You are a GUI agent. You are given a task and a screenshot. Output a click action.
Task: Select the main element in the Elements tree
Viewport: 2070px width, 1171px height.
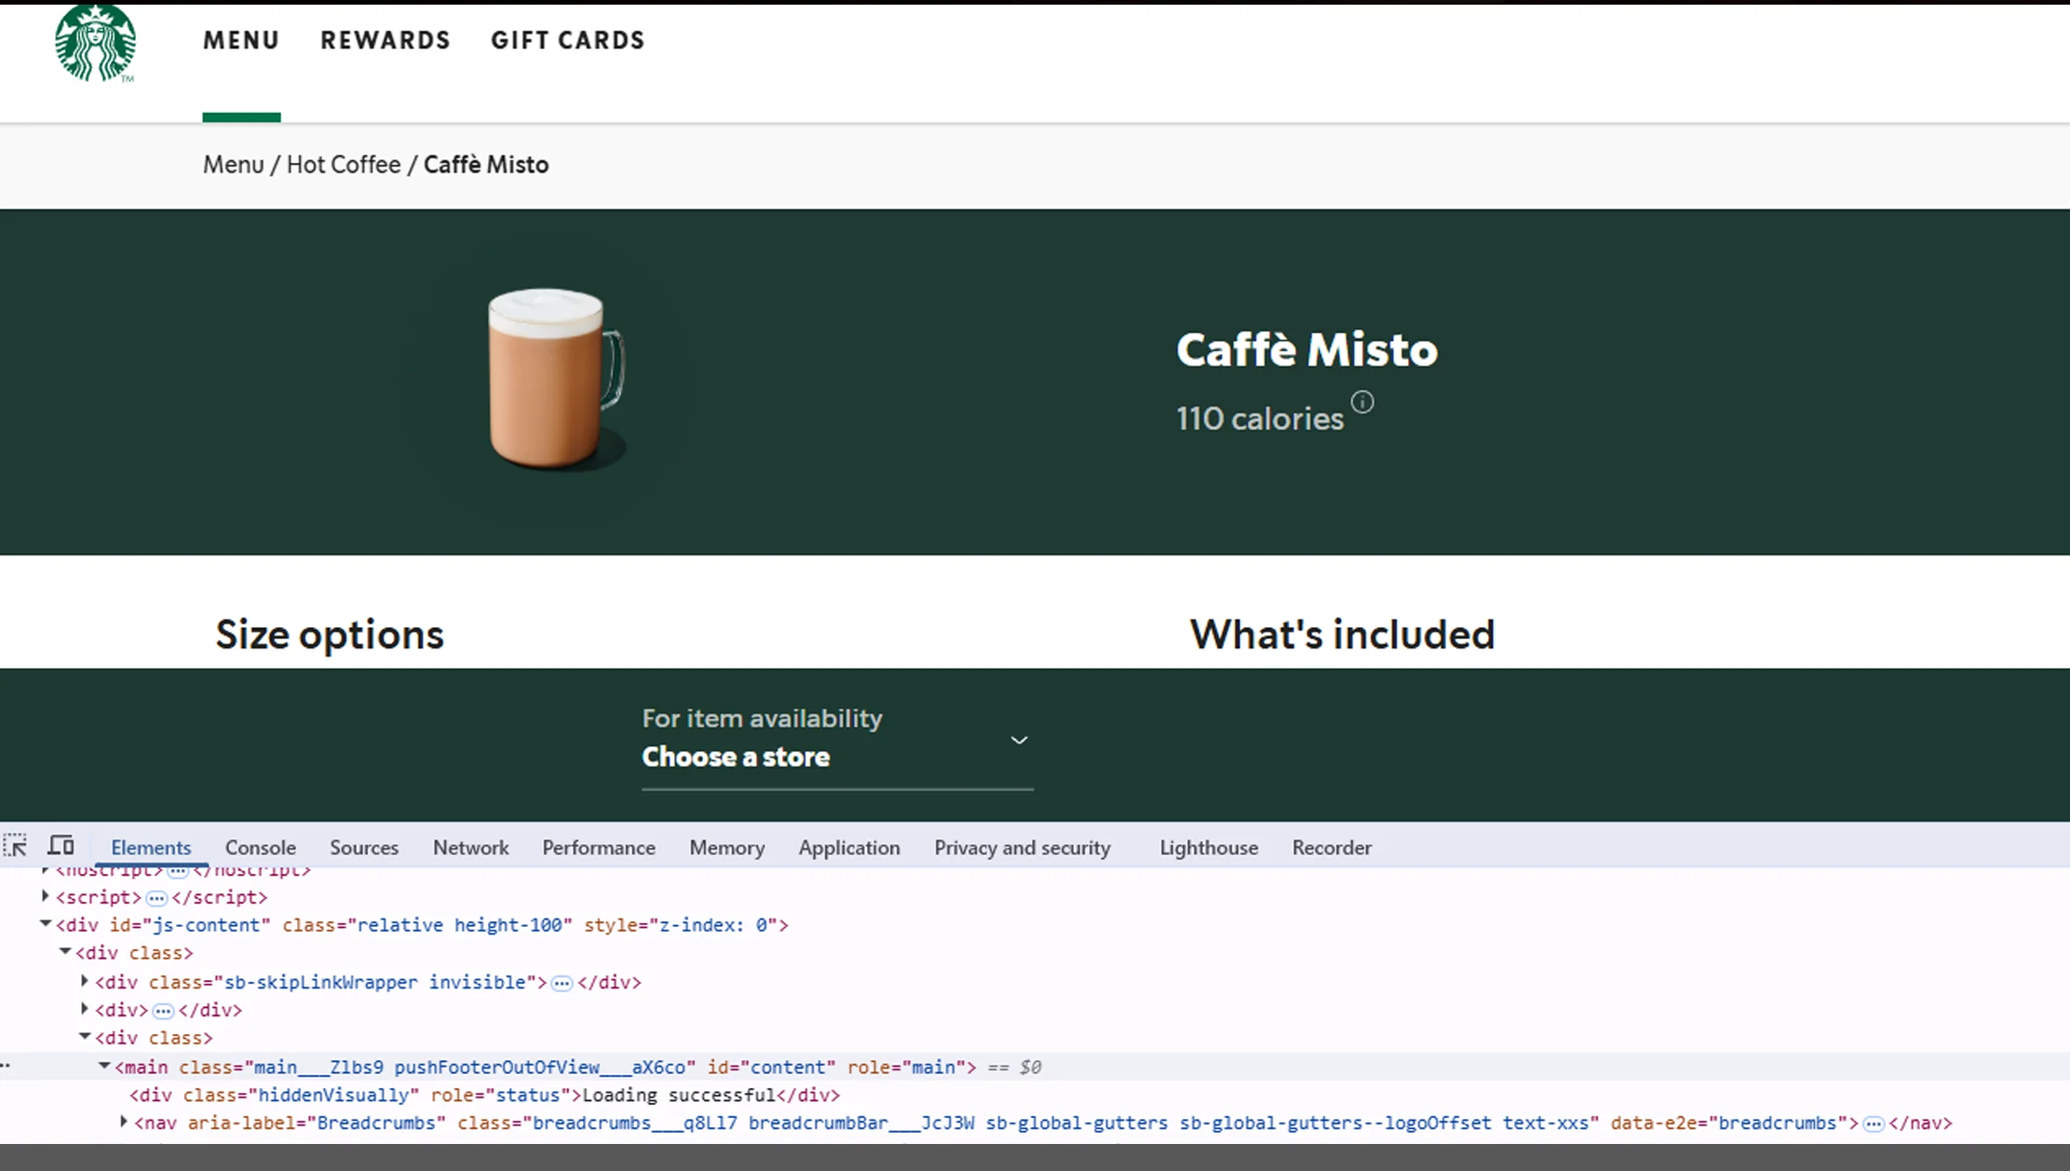(142, 1067)
